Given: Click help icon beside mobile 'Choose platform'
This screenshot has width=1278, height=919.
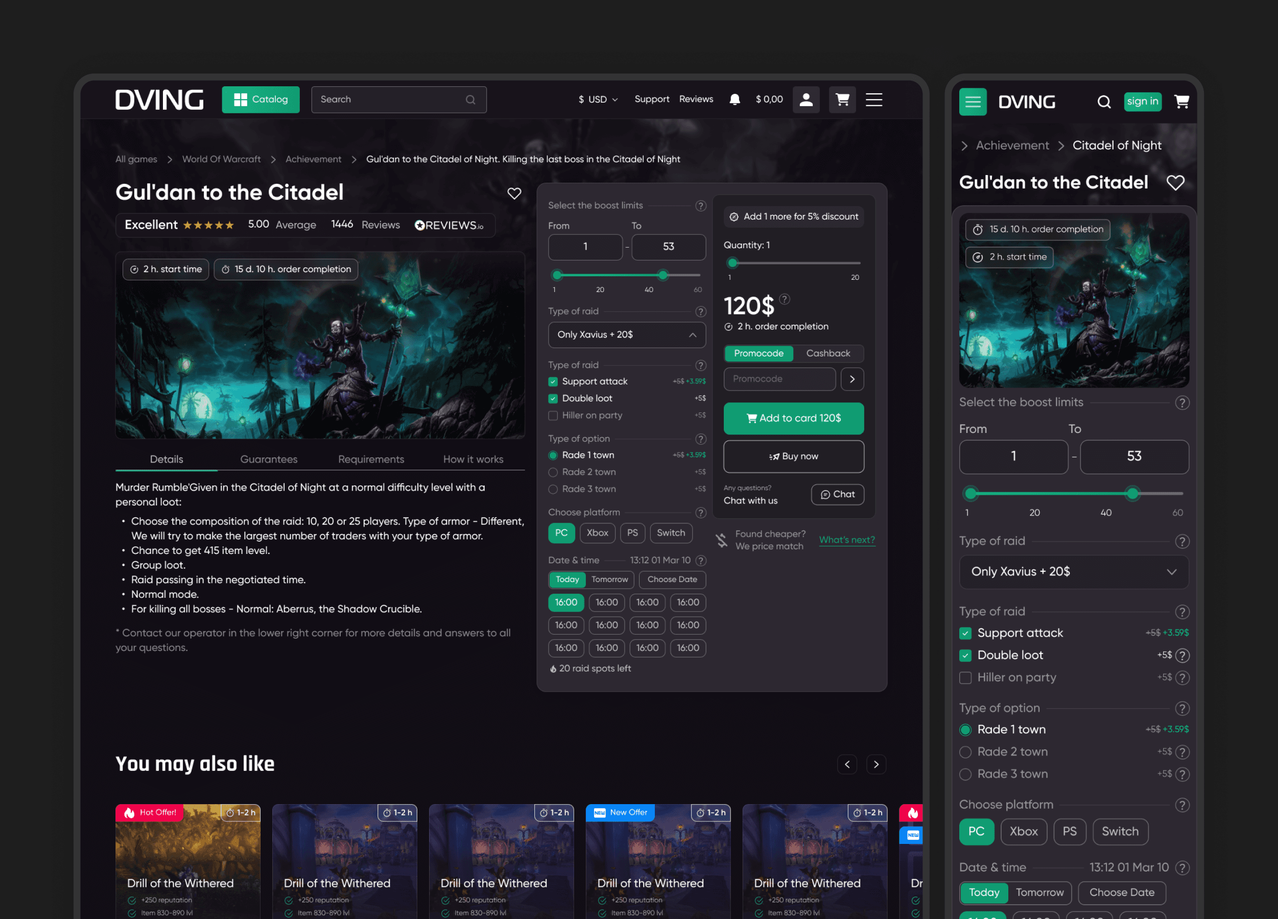Looking at the screenshot, I should (x=1182, y=805).
